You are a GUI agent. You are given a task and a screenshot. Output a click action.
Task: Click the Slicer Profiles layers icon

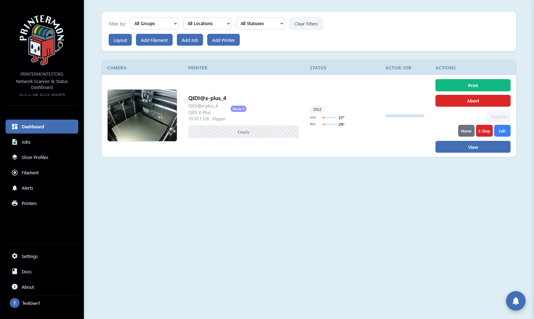coord(15,157)
